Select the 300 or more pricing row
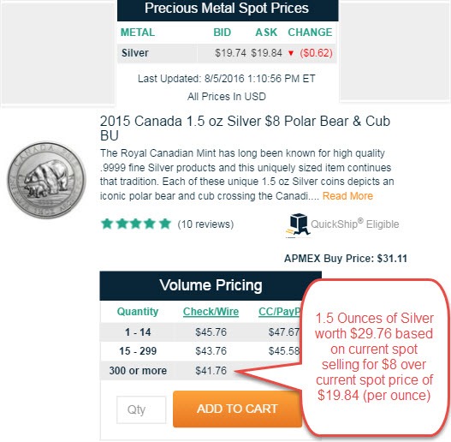The height and width of the screenshot is (442, 451). (x=200, y=370)
